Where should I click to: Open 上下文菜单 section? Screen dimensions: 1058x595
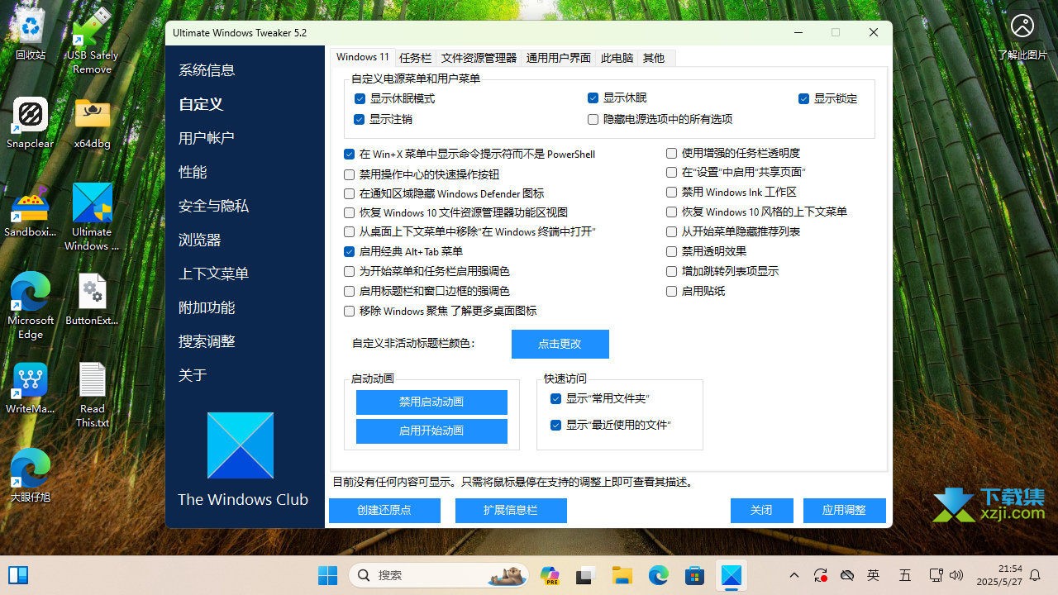213,274
